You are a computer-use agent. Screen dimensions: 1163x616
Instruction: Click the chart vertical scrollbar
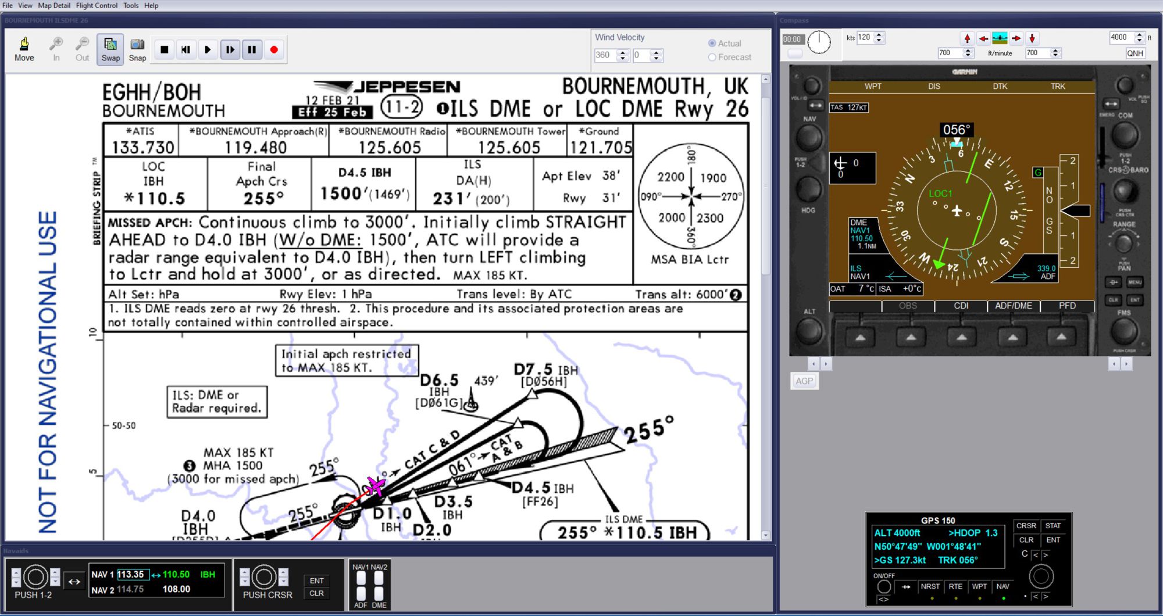(x=765, y=307)
